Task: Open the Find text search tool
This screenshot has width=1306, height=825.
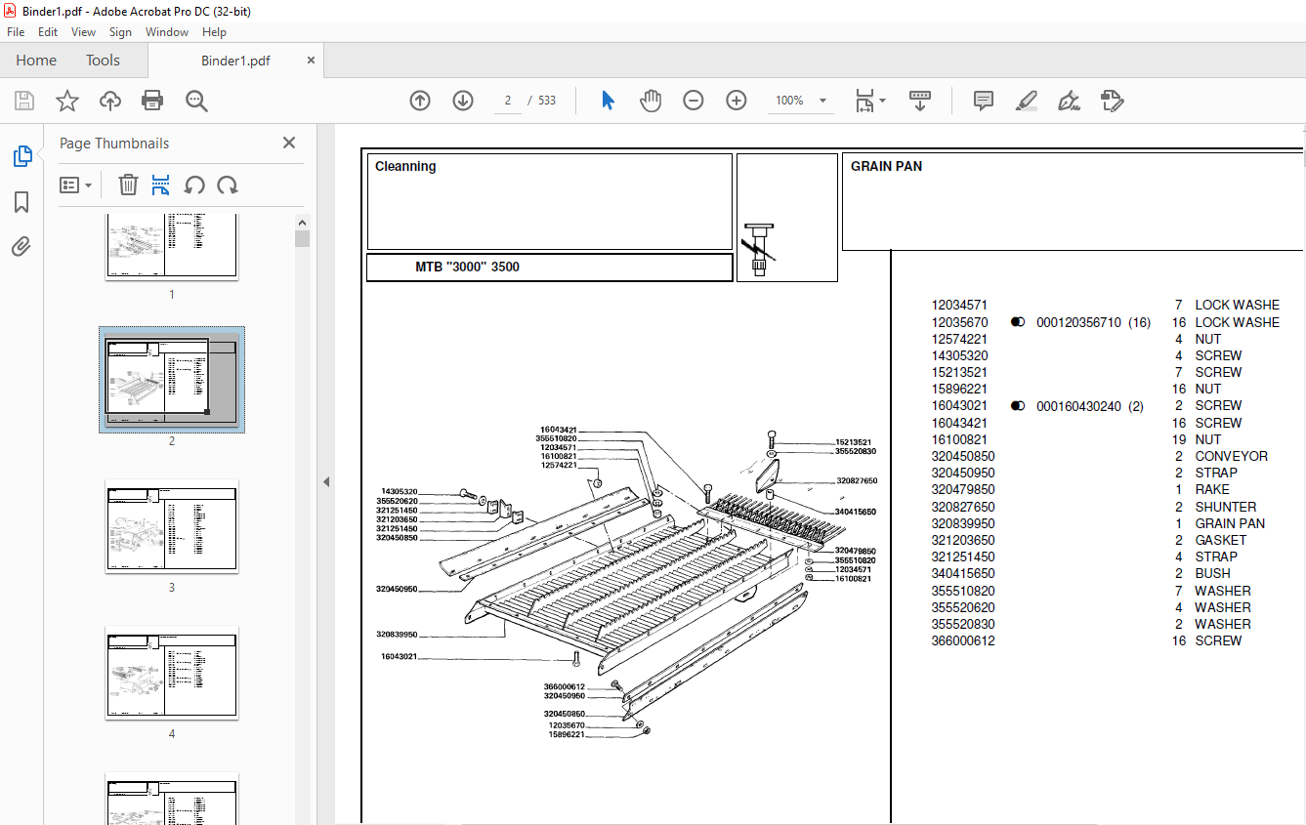Action: 196,101
